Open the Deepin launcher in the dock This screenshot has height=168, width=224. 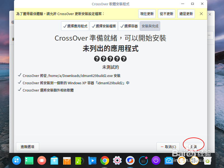[17, 160]
